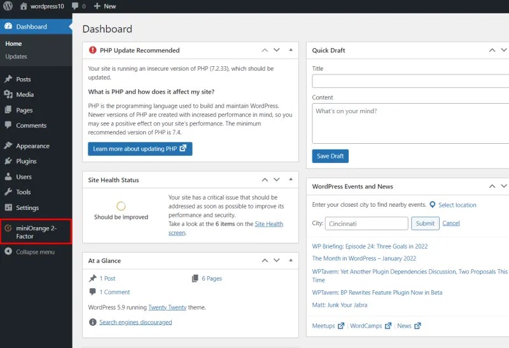The width and height of the screenshot is (509, 348).
Task: Move WordPress Events and News panel up
Action: point(492,186)
